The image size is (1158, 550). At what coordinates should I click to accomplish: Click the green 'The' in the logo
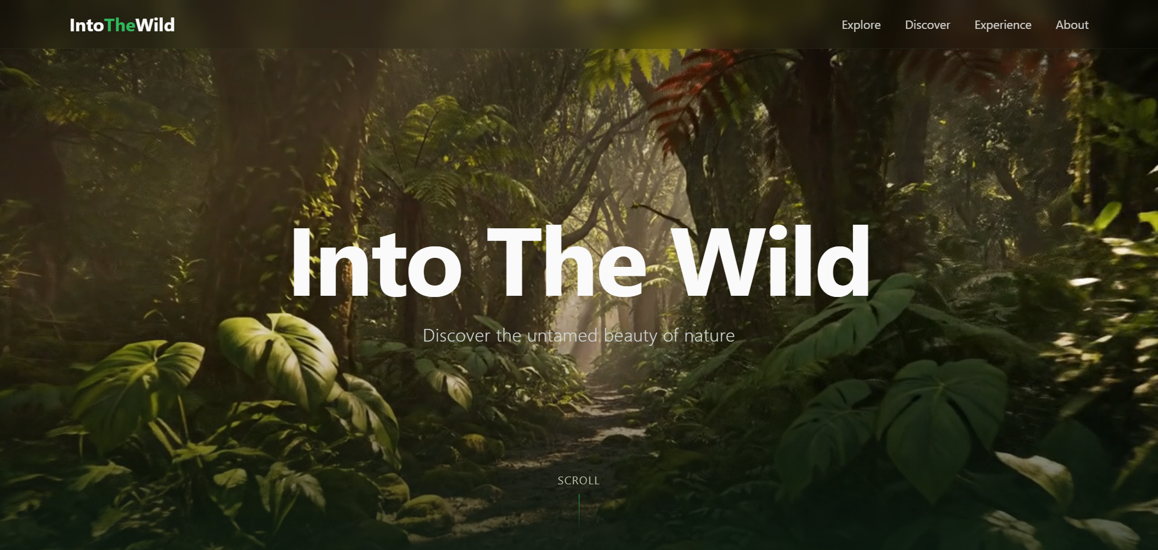pos(119,25)
